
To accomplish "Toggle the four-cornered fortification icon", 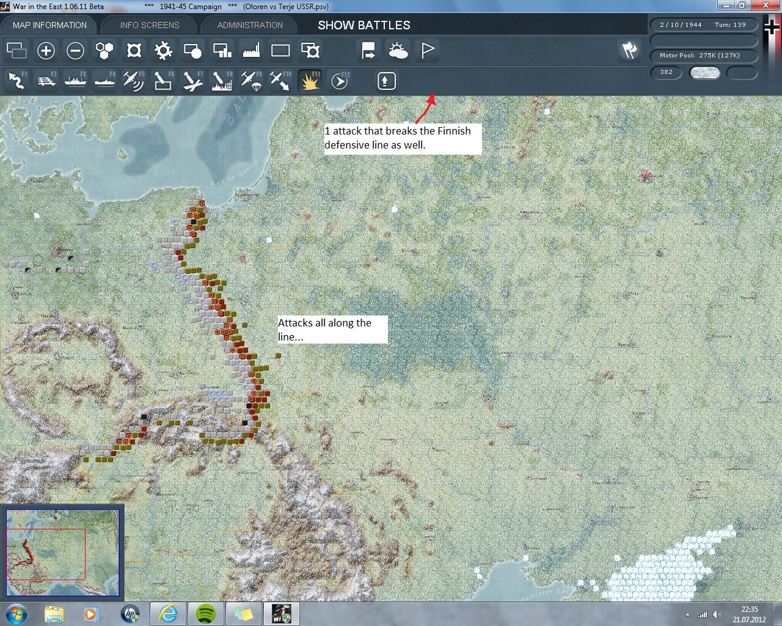I will pos(134,50).
